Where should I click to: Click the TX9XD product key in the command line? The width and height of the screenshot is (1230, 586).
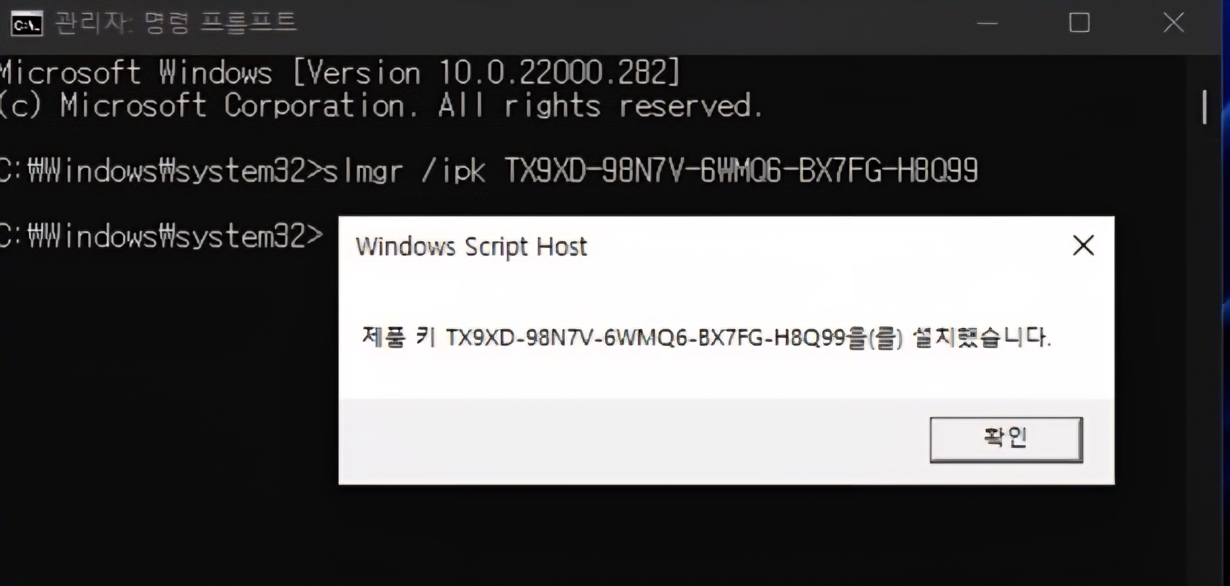741,171
